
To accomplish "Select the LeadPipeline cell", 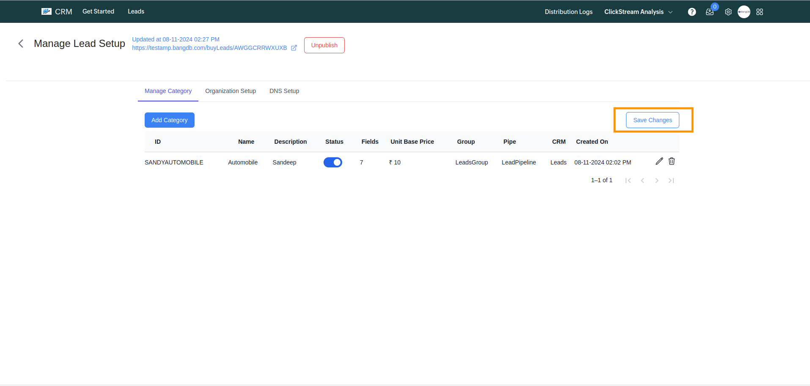I will 519,162.
